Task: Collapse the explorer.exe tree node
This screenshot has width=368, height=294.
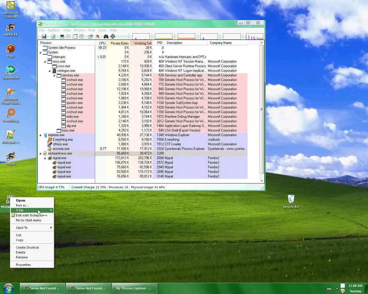Action: click(40, 135)
